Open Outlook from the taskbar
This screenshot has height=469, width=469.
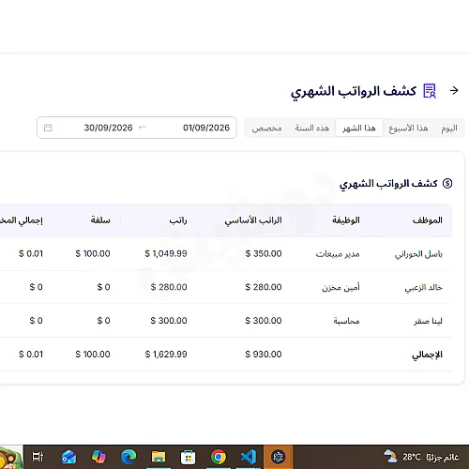click(x=68, y=457)
